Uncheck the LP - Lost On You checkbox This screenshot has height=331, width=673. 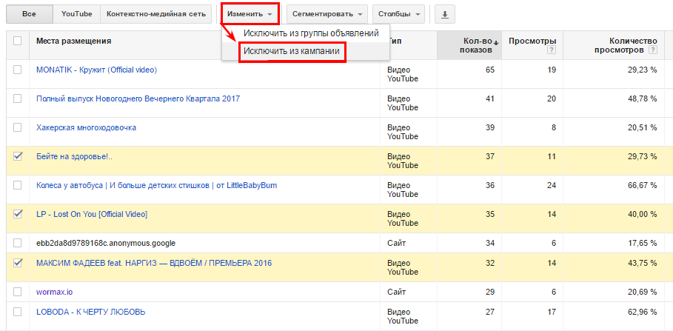coord(18,214)
